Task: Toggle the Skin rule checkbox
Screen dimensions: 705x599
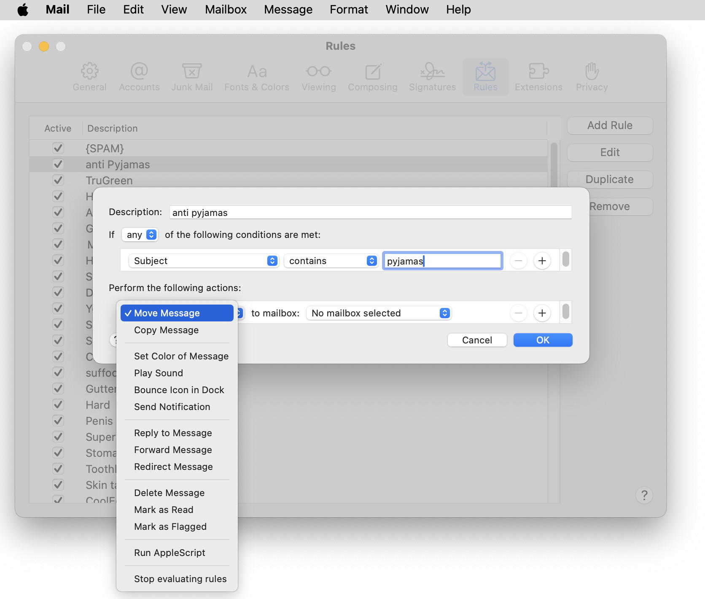Action: (x=58, y=485)
